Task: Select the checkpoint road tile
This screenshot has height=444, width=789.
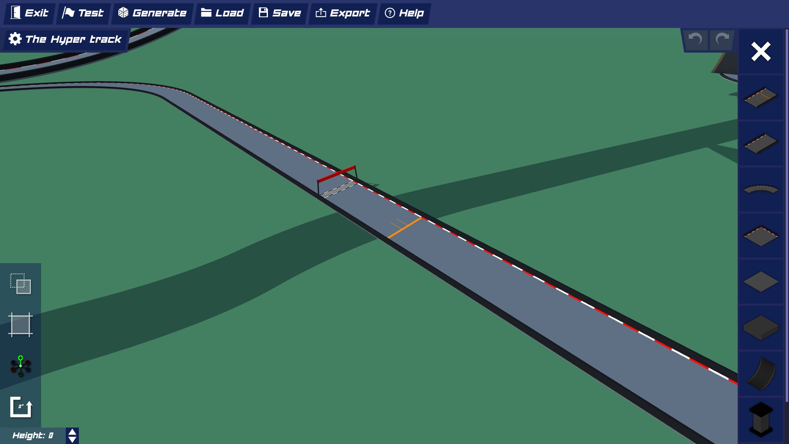Action: 760,236
